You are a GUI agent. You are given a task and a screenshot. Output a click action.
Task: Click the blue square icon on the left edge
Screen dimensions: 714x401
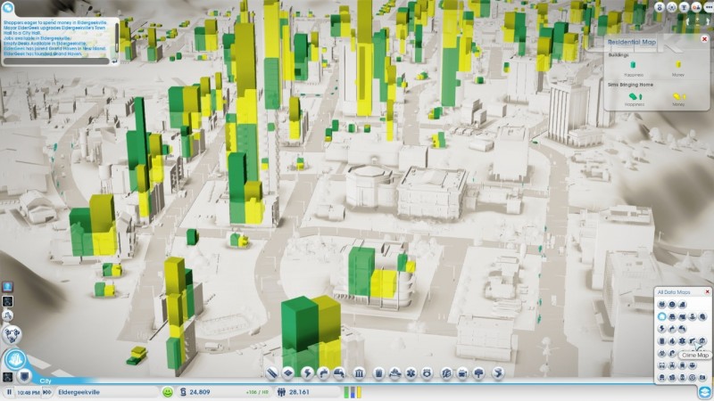tap(8, 286)
